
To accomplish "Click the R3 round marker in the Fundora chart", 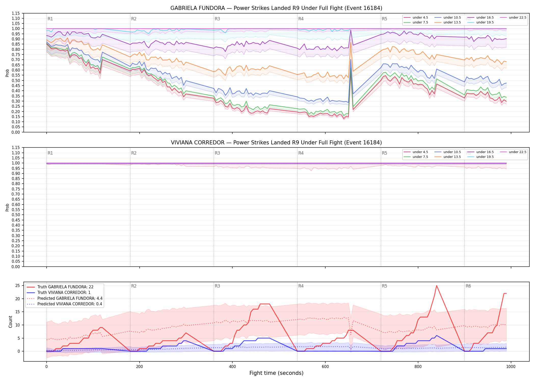I will click(x=217, y=19).
